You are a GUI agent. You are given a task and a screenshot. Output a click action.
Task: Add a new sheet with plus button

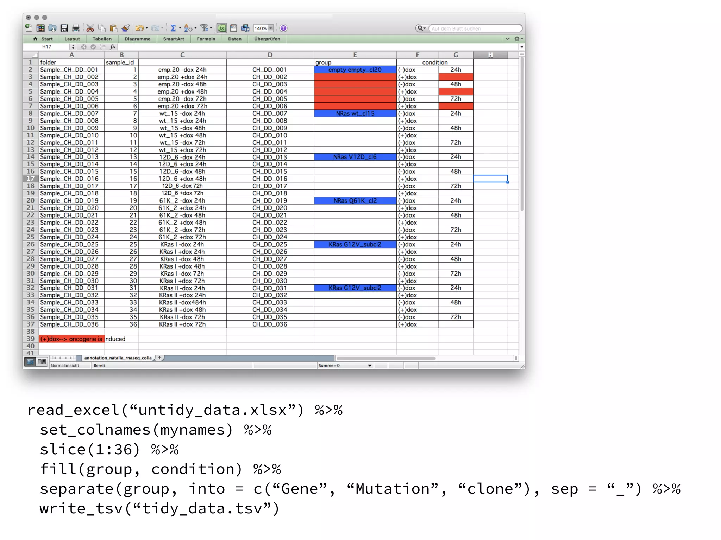click(160, 358)
